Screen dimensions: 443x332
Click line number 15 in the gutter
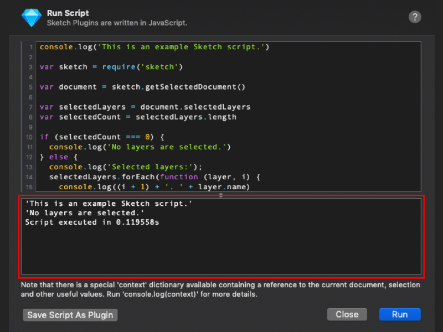coord(29,187)
